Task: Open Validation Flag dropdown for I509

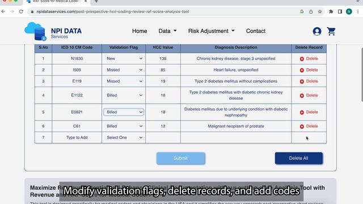Action: pyautogui.click(x=124, y=70)
